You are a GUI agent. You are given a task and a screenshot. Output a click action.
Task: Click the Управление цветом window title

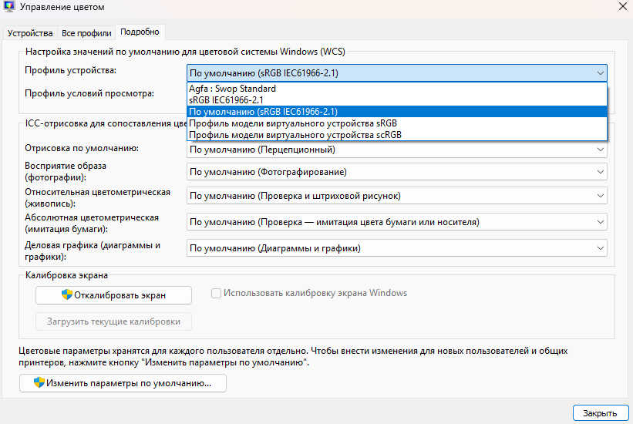click(x=62, y=7)
